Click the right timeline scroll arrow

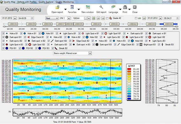click(x=177, y=27)
